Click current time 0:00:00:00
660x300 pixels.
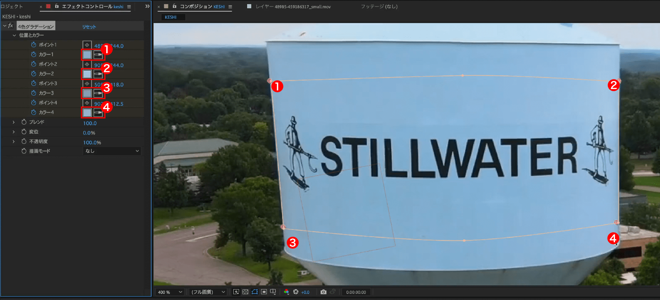356,292
